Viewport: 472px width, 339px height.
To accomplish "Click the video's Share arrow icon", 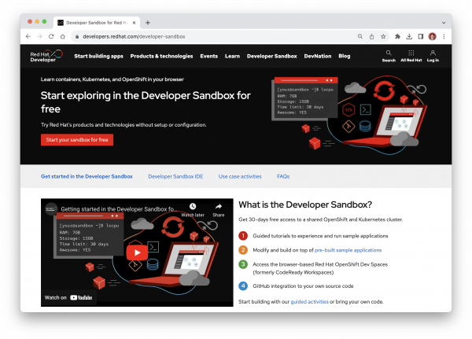I will pyautogui.click(x=218, y=208).
